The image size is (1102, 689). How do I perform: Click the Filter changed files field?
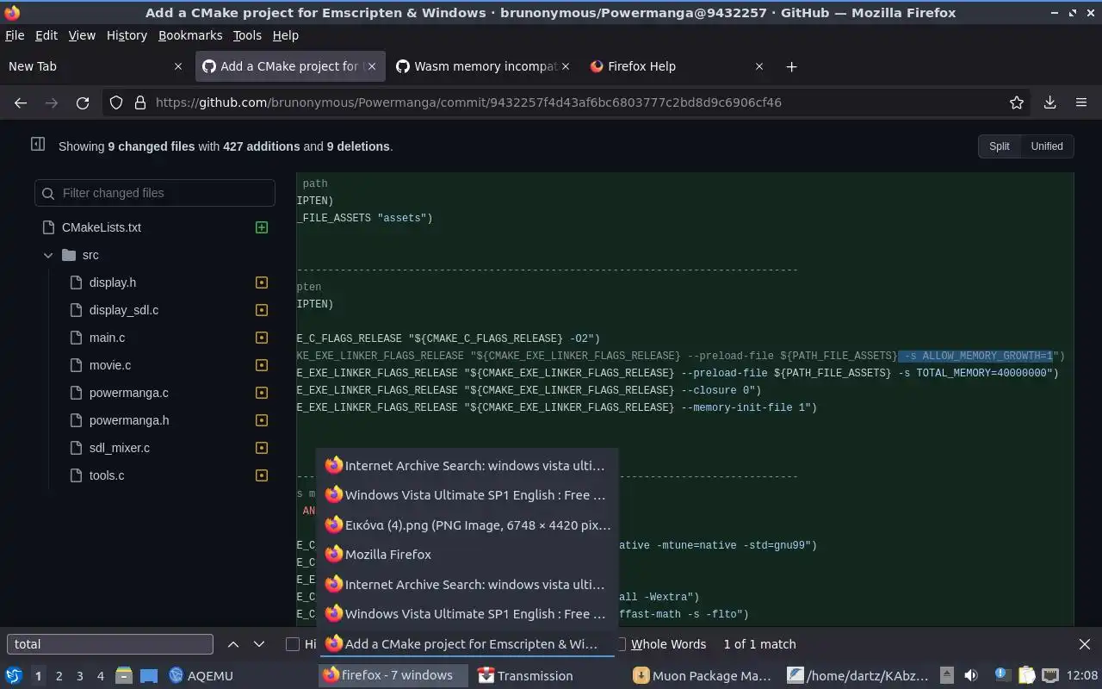pyautogui.click(x=155, y=193)
